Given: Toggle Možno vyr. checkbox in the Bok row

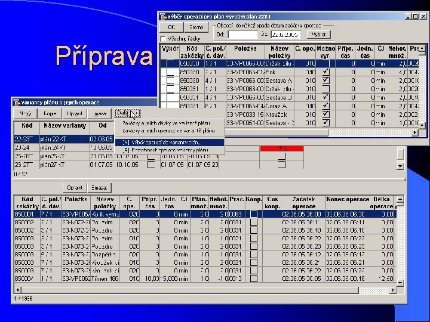Looking at the screenshot, I should click(x=326, y=72).
